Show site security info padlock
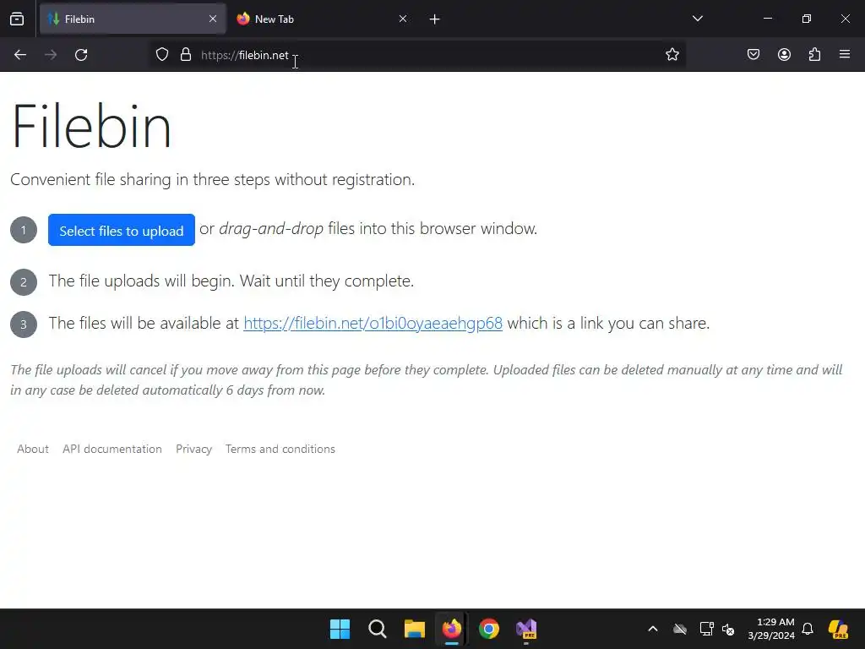This screenshot has height=649, width=865. point(186,54)
